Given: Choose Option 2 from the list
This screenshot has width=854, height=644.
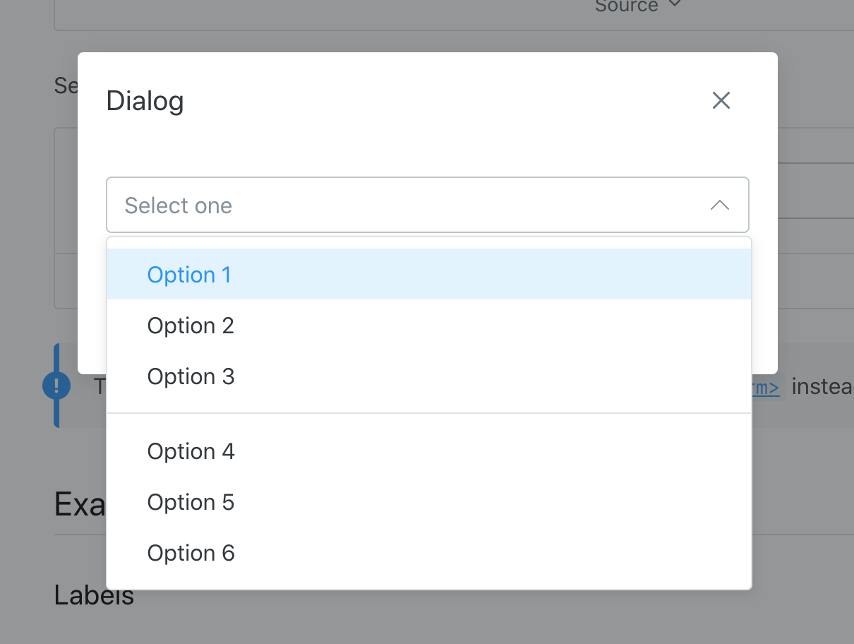Looking at the screenshot, I should [429, 326].
